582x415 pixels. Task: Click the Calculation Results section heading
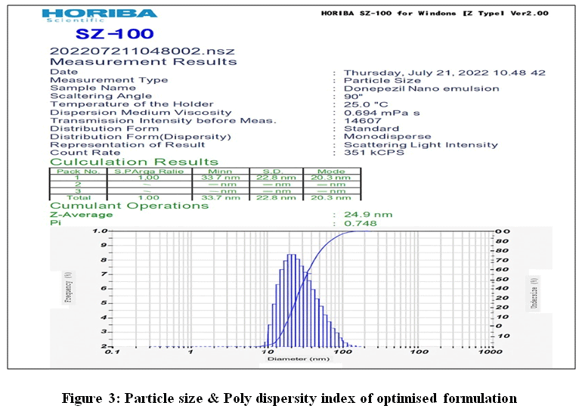(134, 162)
